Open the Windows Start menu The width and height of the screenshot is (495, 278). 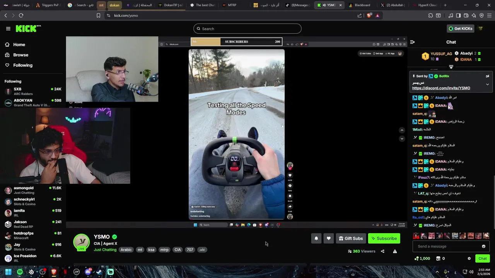(8, 272)
